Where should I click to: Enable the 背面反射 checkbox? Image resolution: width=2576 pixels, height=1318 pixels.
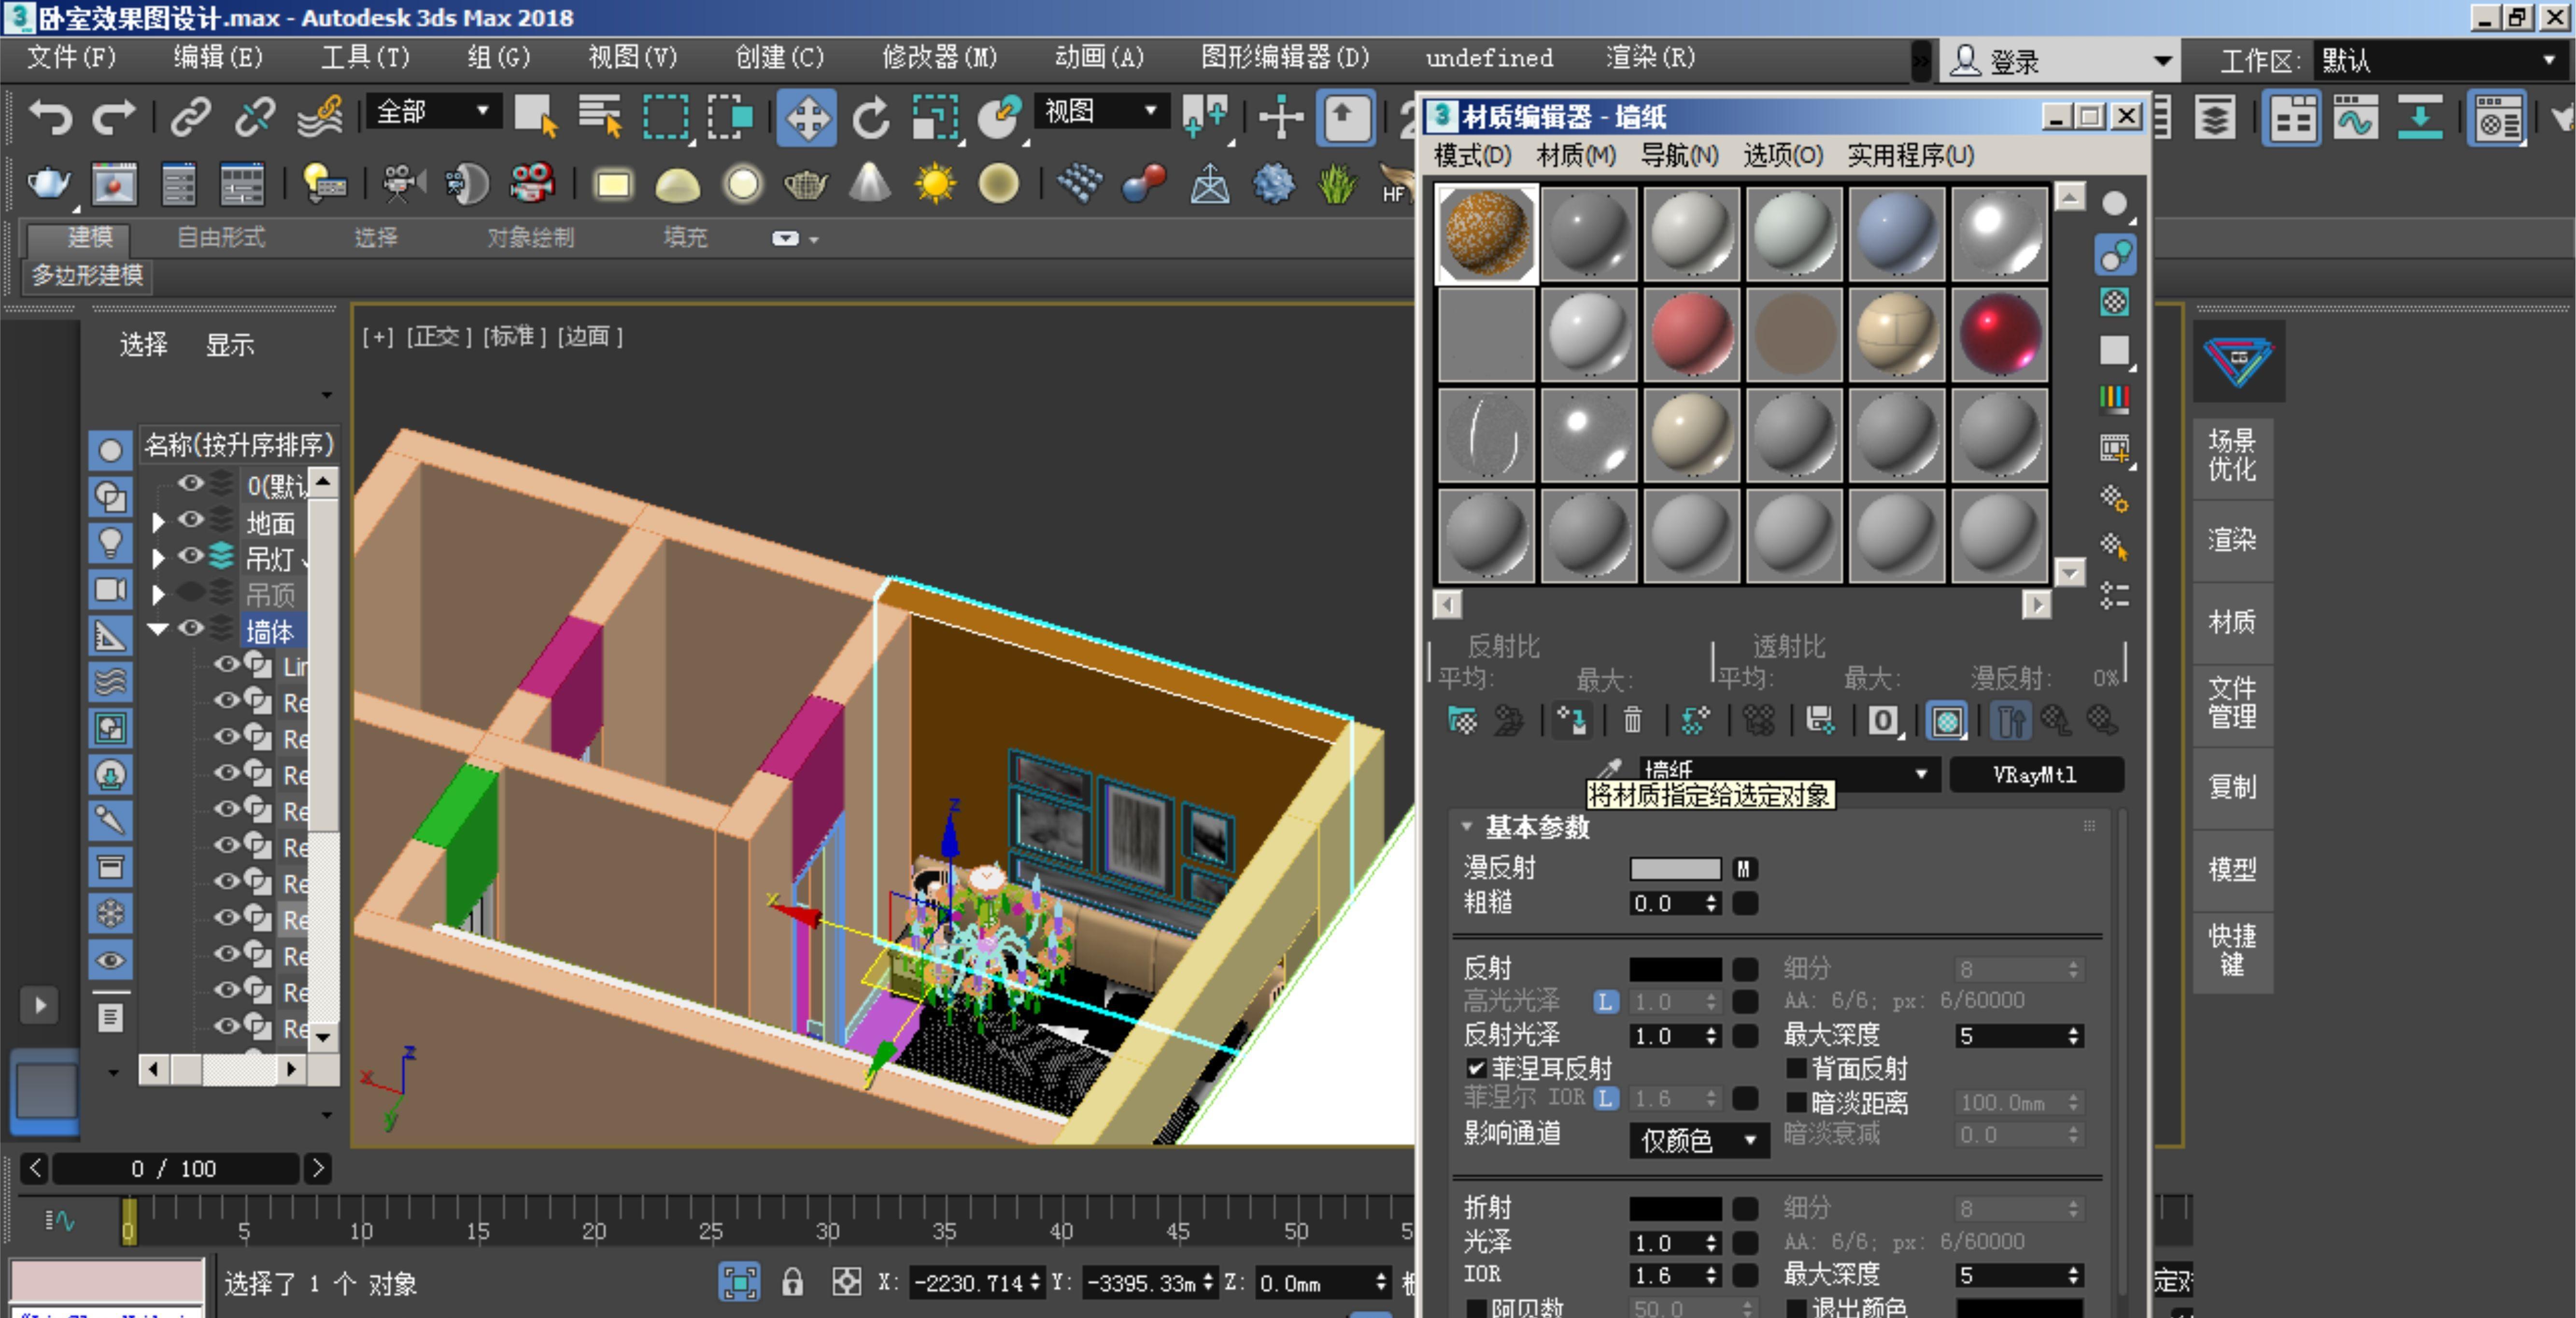coord(1796,1068)
